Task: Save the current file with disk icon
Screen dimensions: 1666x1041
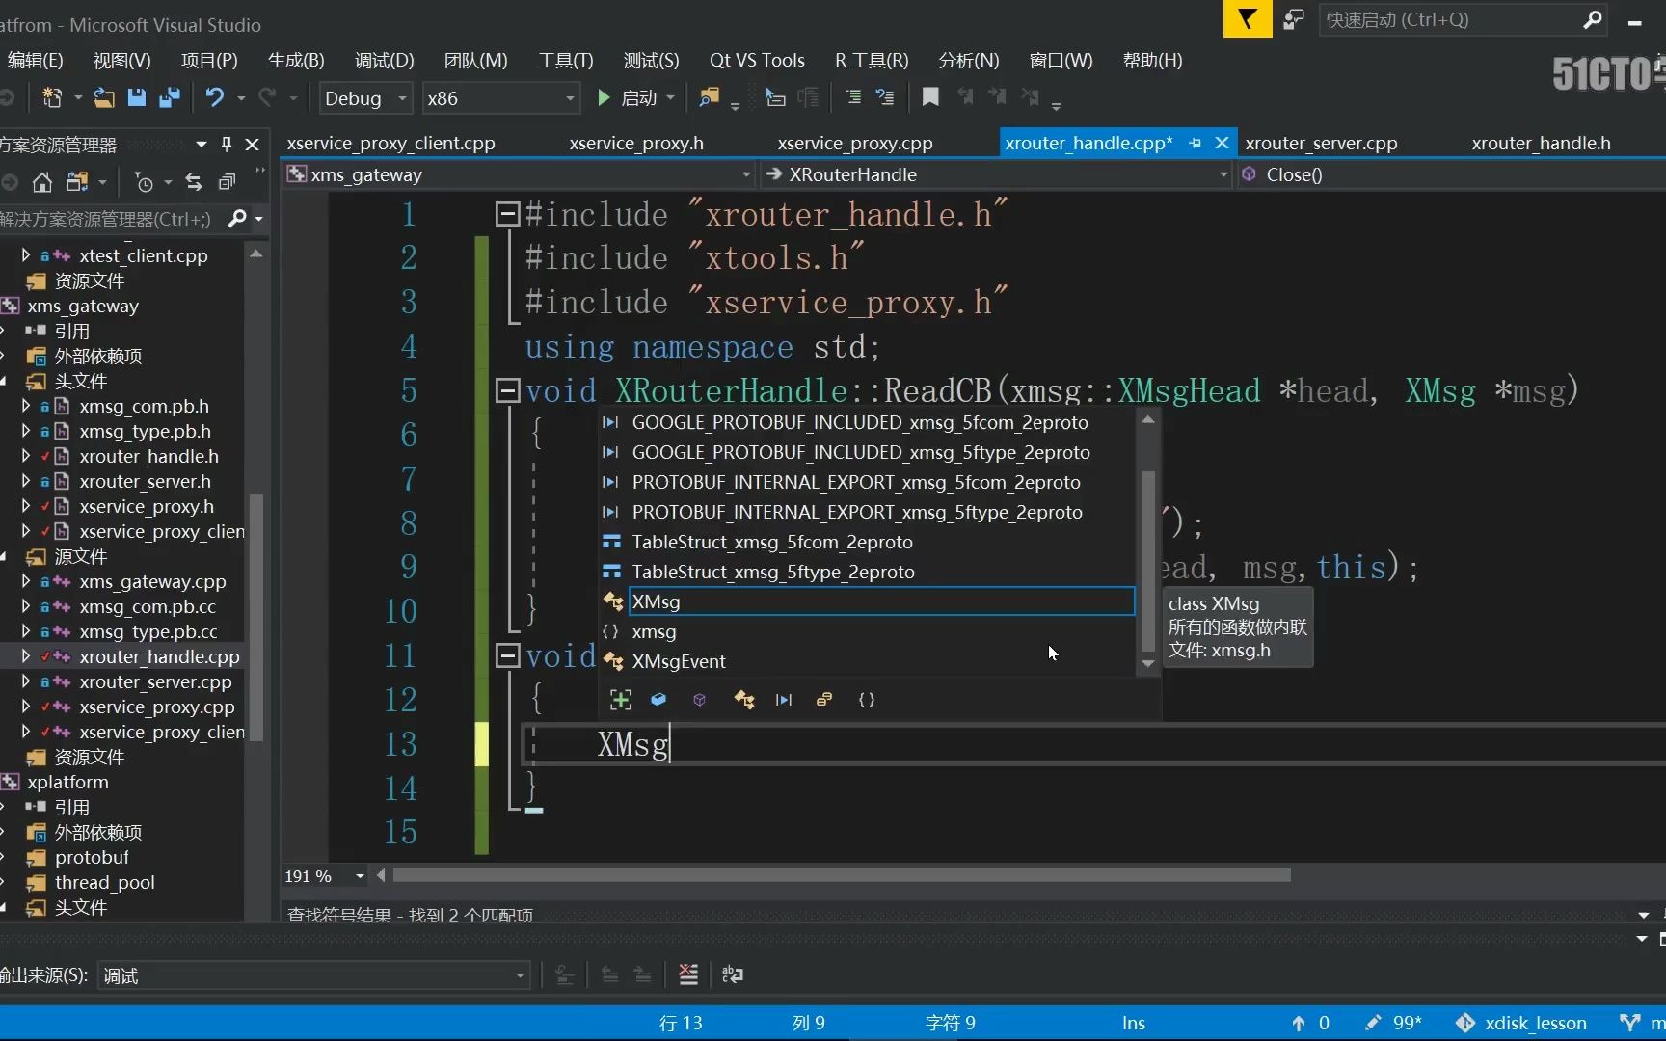Action: pos(137,97)
